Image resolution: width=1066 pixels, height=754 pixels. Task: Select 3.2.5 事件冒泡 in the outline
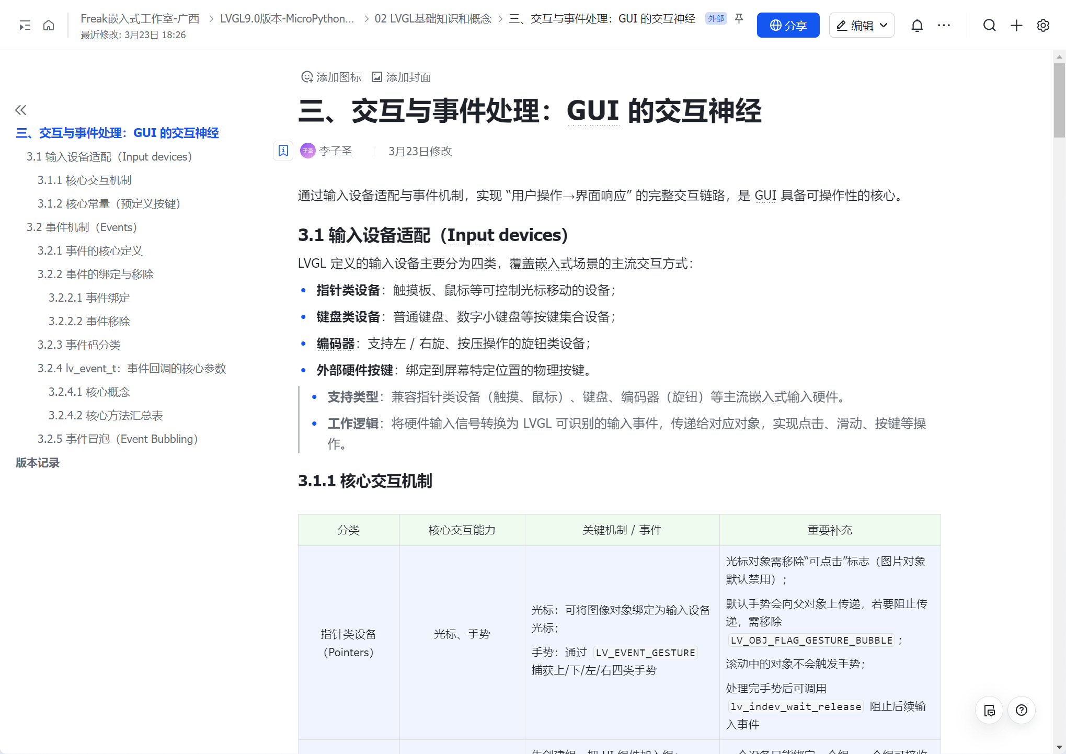(118, 439)
